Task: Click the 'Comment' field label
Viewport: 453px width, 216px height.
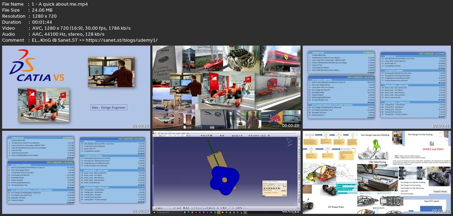Action: pyautogui.click(x=12, y=40)
